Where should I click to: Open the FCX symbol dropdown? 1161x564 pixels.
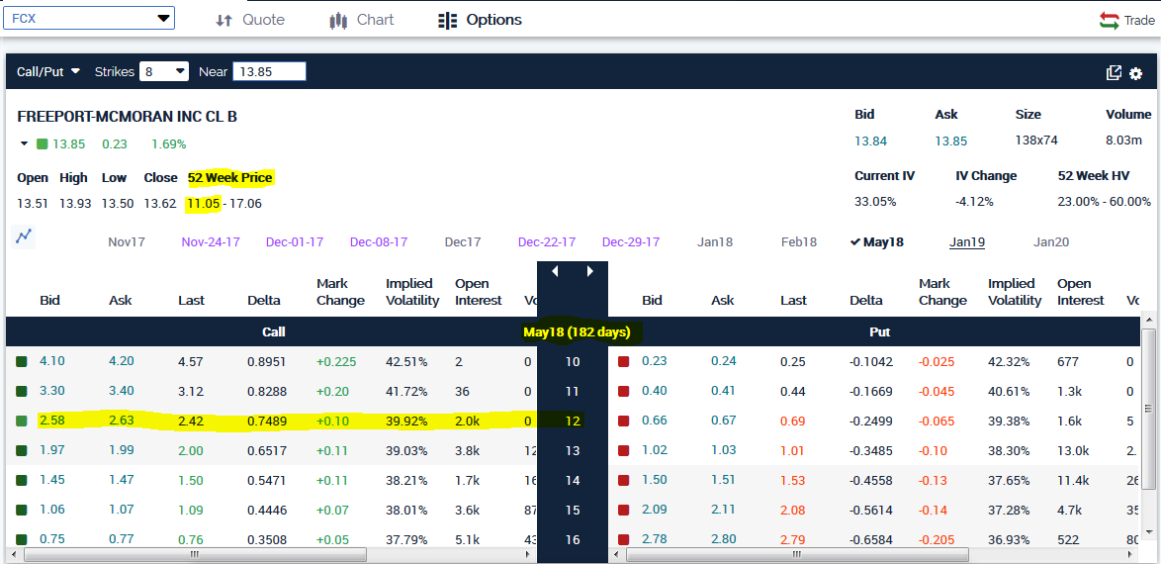[x=163, y=19]
